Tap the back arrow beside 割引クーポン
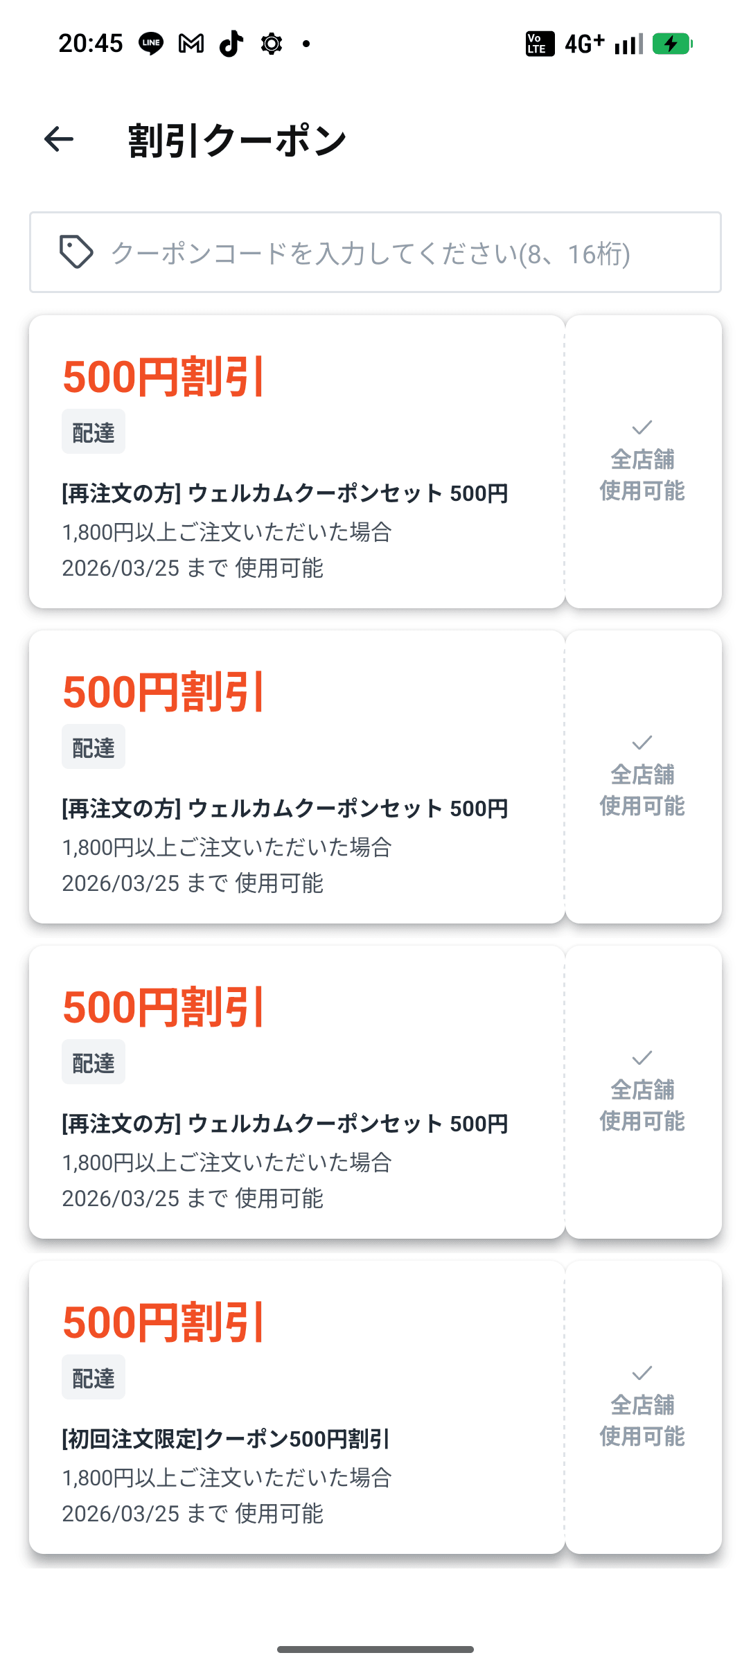The width and height of the screenshot is (751, 1671). pos(59,139)
